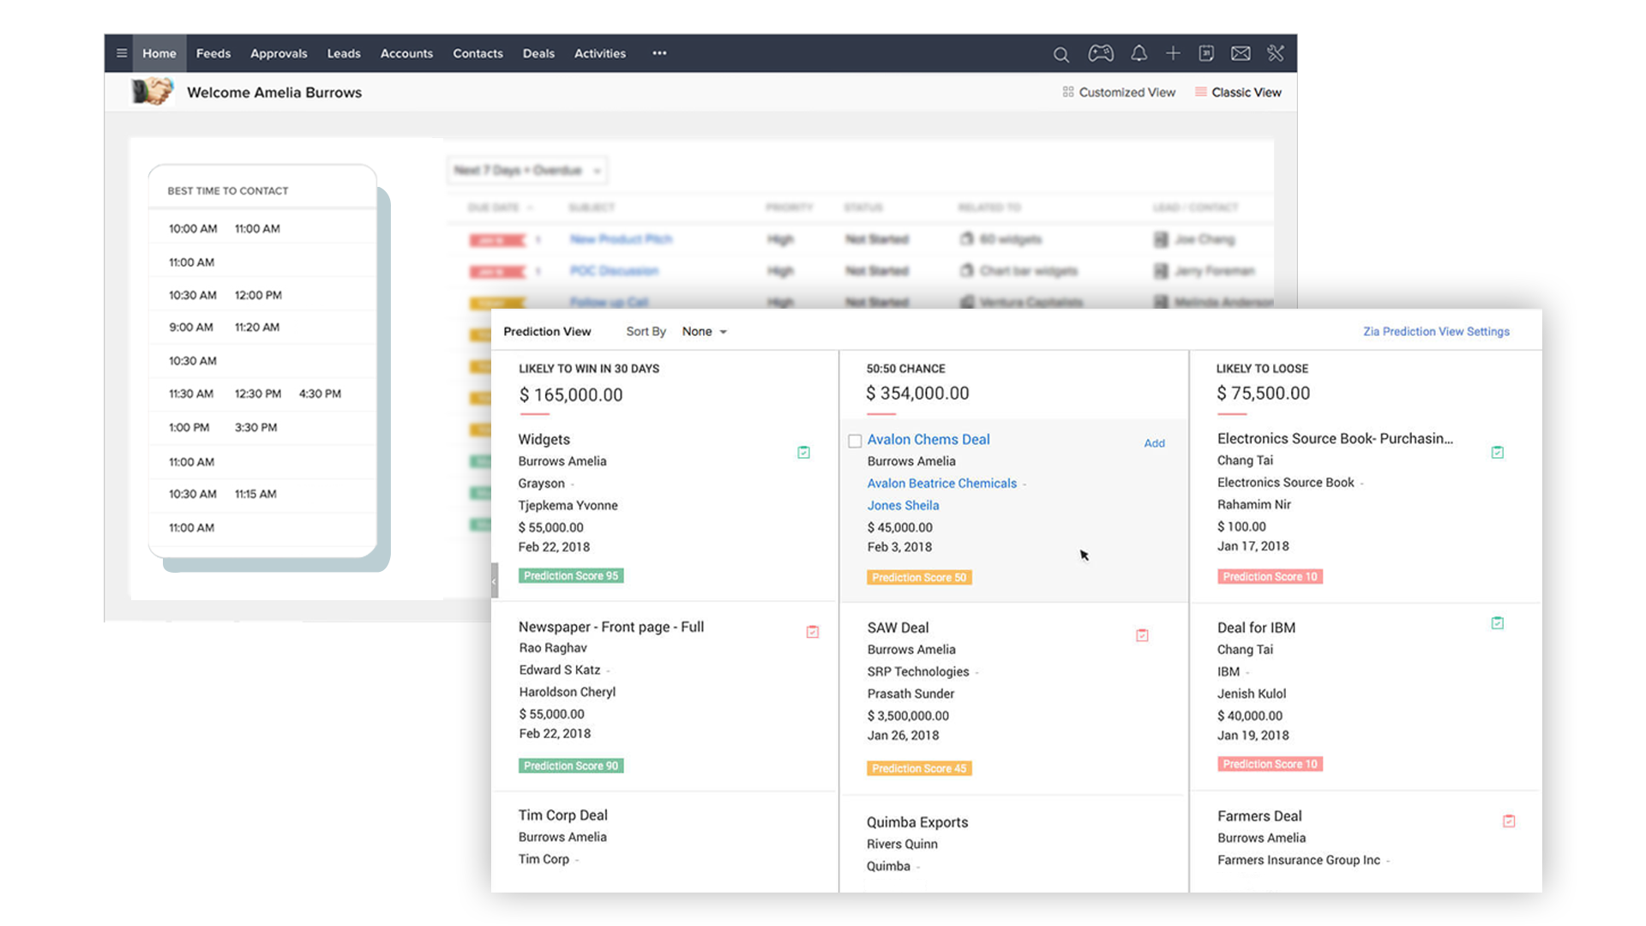1646x926 pixels.
Task: Click the search magnifier icon
Action: [1060, 54]
